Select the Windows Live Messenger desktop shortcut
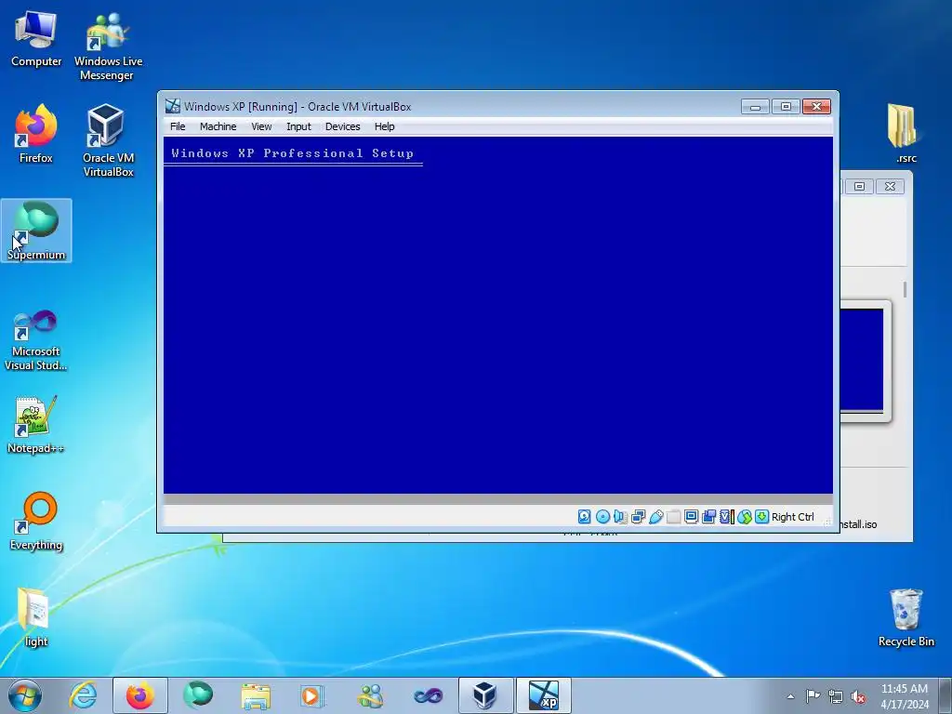Viewport: 952px width, 714px height. tap(108, 46)
